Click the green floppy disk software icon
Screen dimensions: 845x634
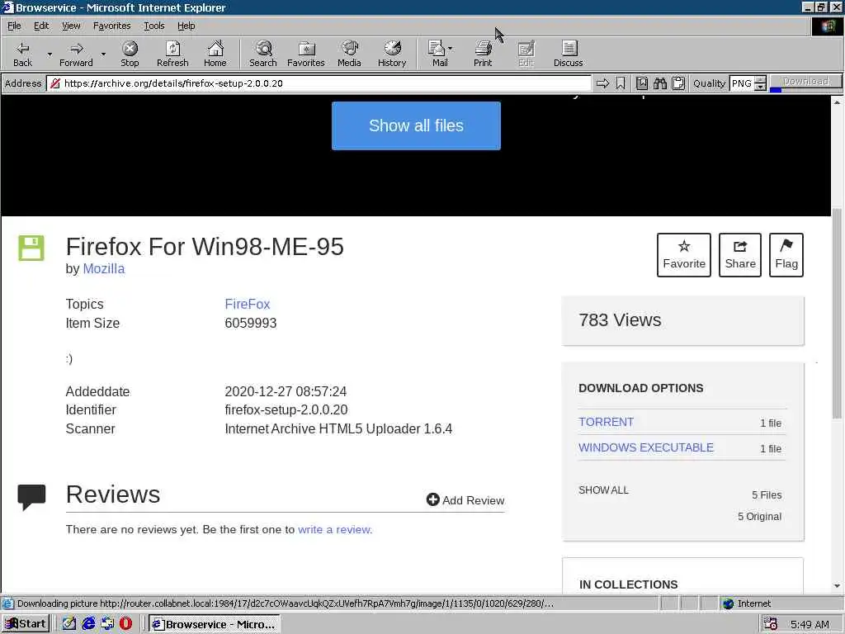click(31, 248)
